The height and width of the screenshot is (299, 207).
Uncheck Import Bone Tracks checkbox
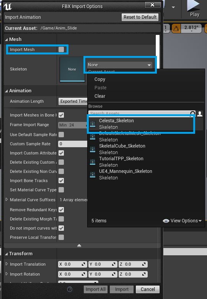[x=61, y=181]
